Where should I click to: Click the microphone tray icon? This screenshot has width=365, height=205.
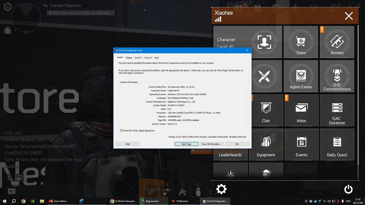click(x=342, y=201)
